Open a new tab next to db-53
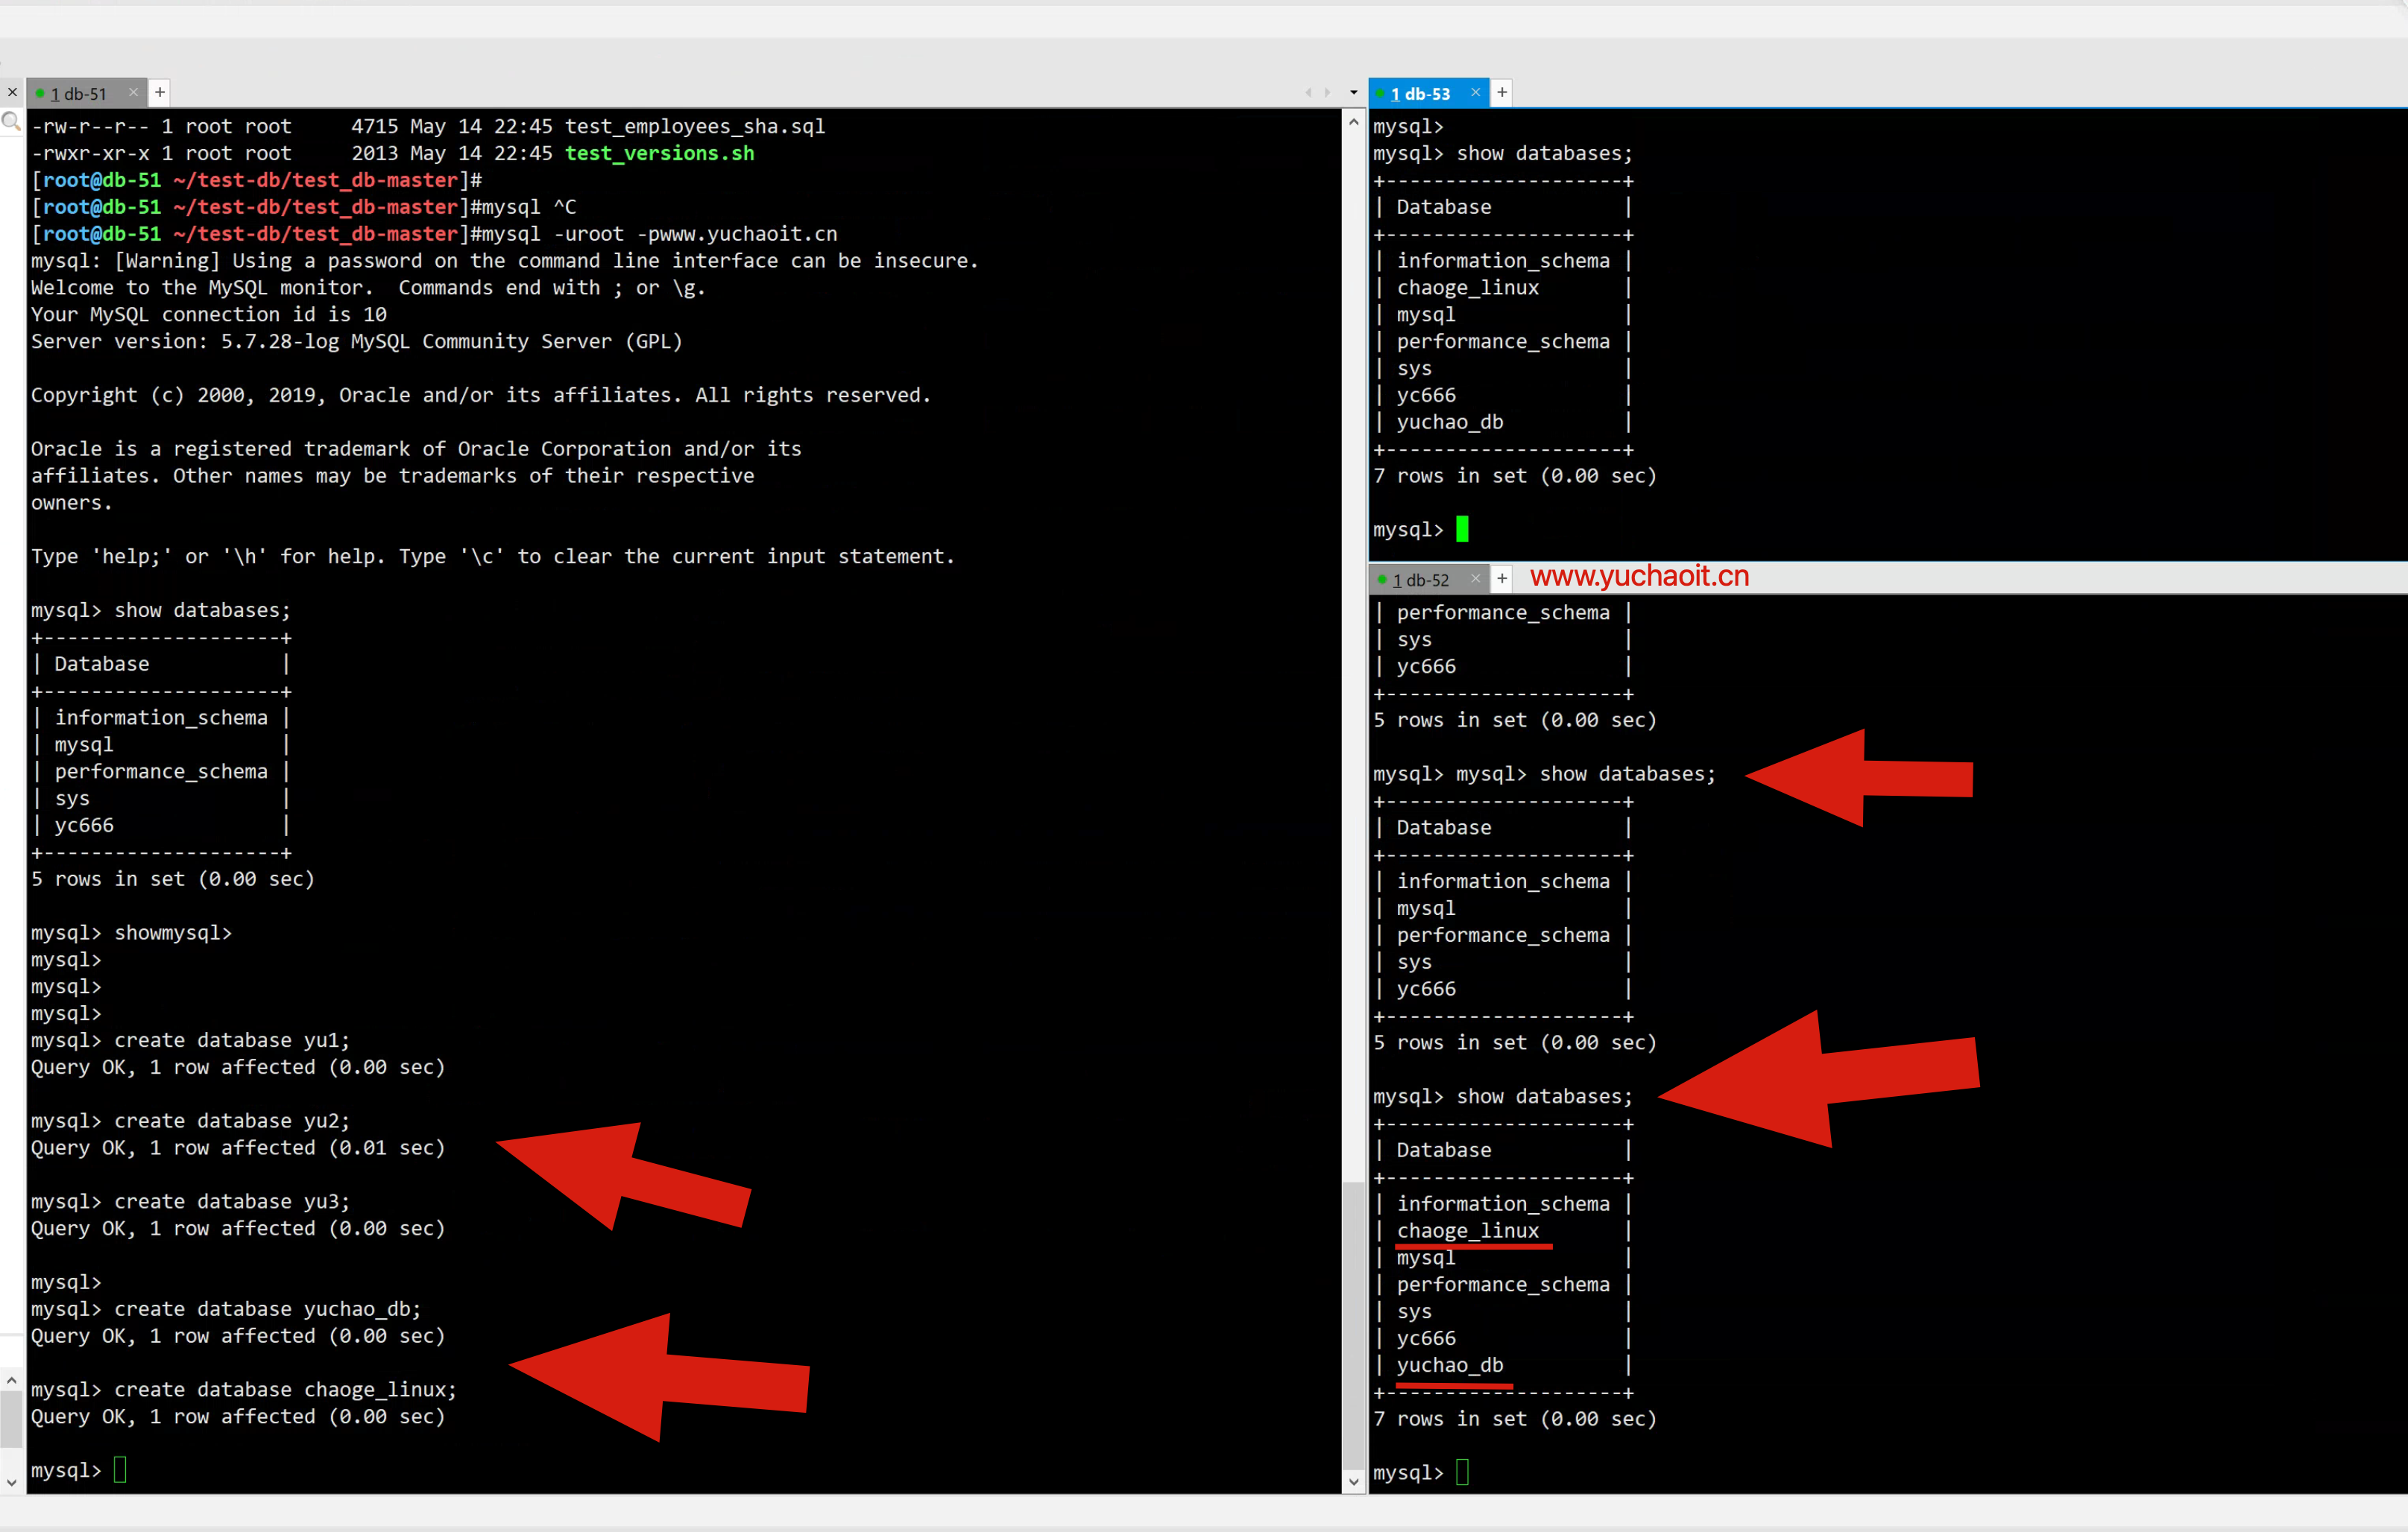This screenshot has width=2408, height=1532. pyautogui.click(x=1502, y=92)
